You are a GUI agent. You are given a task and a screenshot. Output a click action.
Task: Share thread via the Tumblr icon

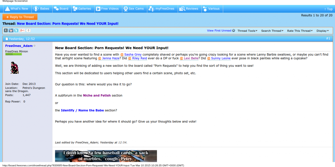[6, 30]
